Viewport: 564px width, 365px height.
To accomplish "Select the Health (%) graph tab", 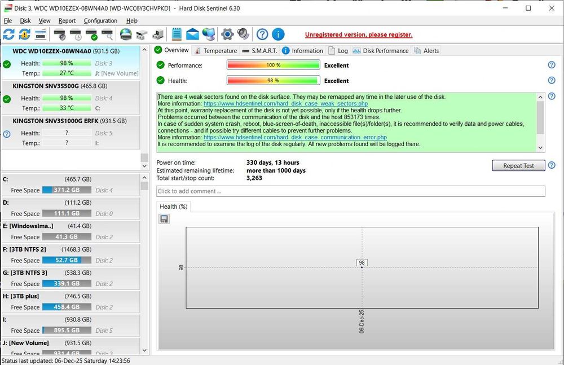I will (x=173, y=206).
